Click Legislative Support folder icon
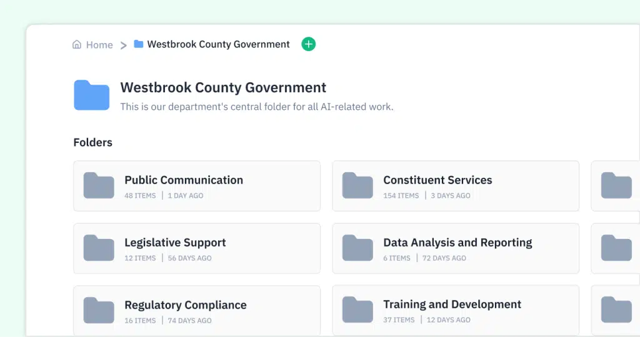 (99, 248)
